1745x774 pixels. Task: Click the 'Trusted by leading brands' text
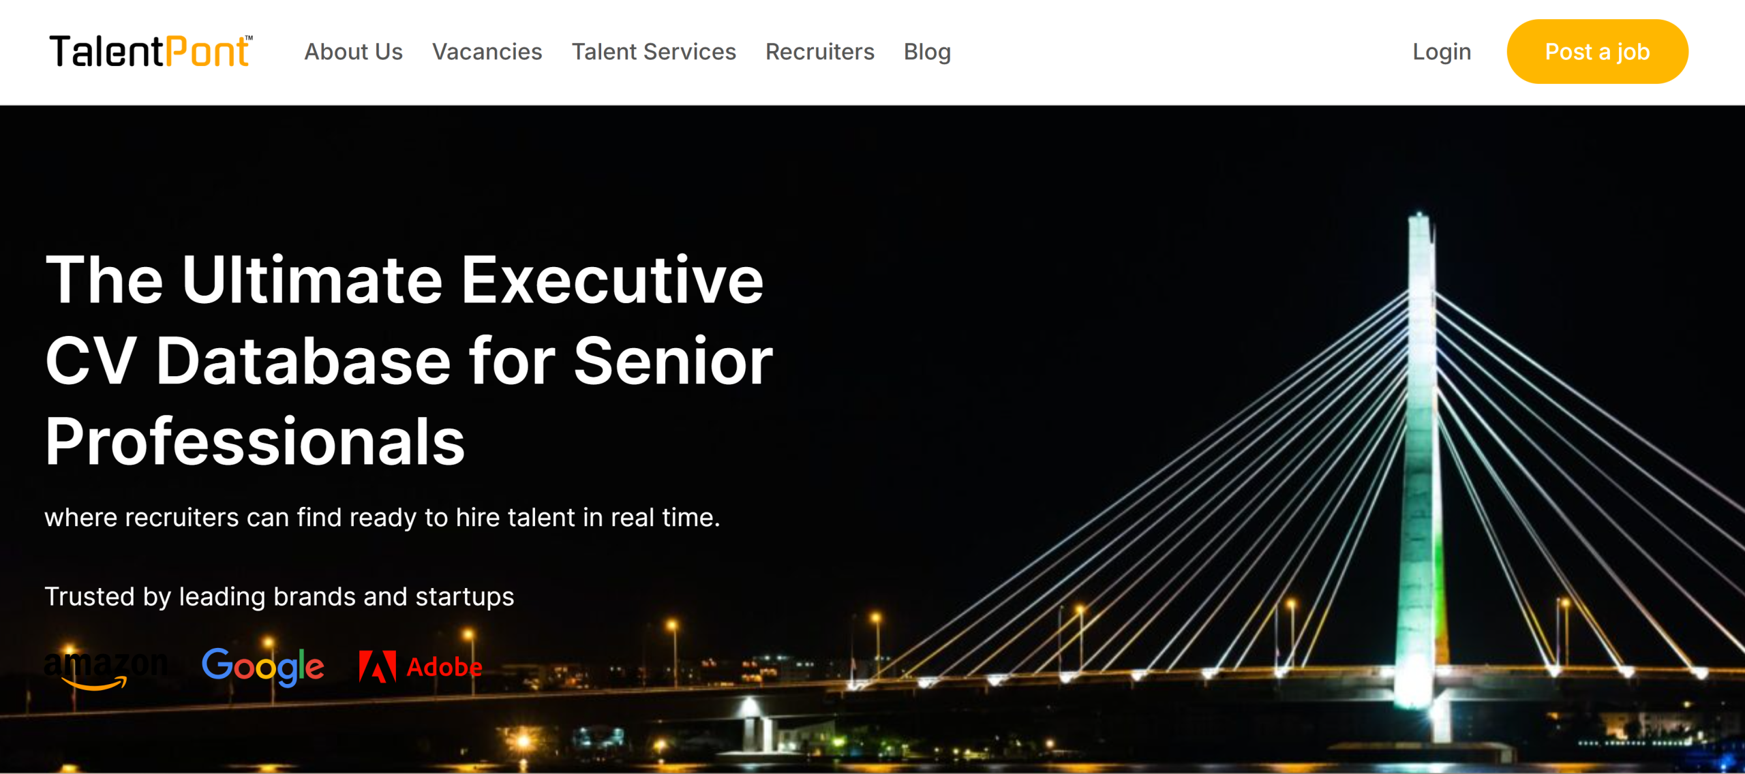click(279, 597)
